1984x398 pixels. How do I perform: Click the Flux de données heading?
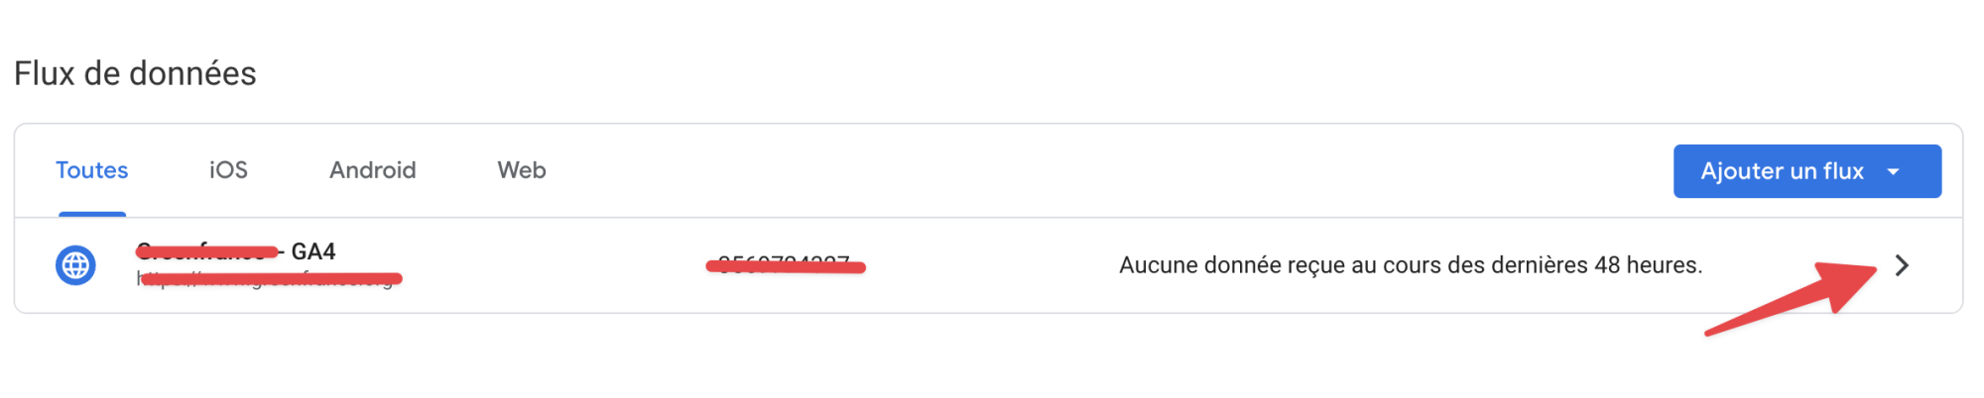tap(135, 73)
